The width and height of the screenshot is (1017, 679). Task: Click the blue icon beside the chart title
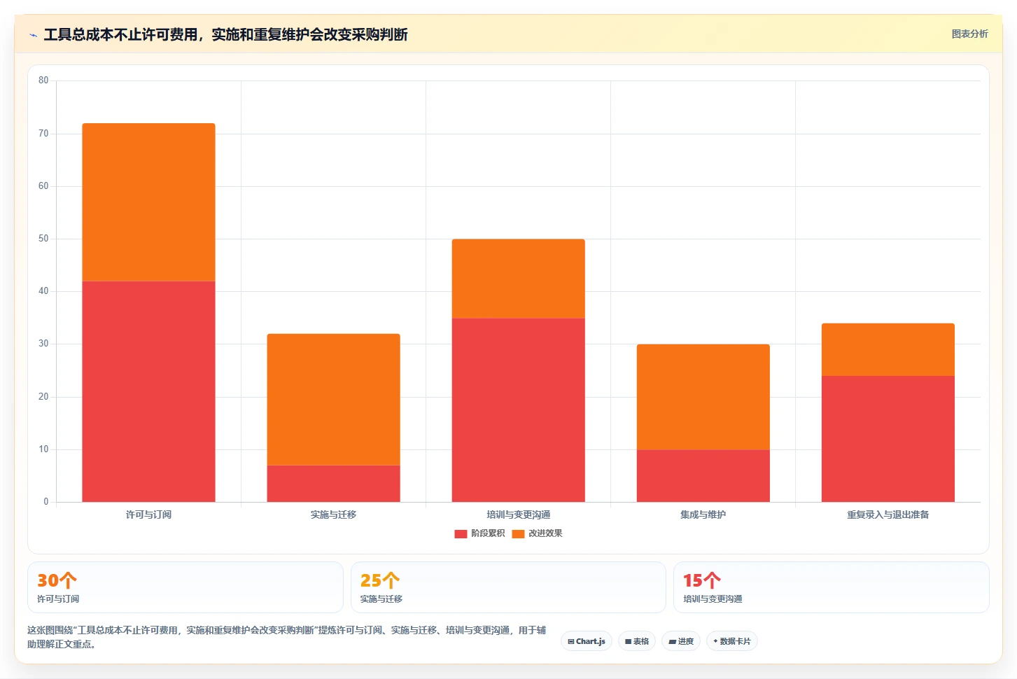coord(33,35)
